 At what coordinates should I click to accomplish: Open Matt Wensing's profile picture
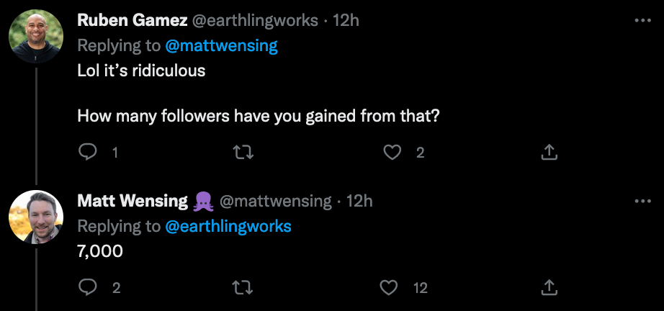point(36,217)
